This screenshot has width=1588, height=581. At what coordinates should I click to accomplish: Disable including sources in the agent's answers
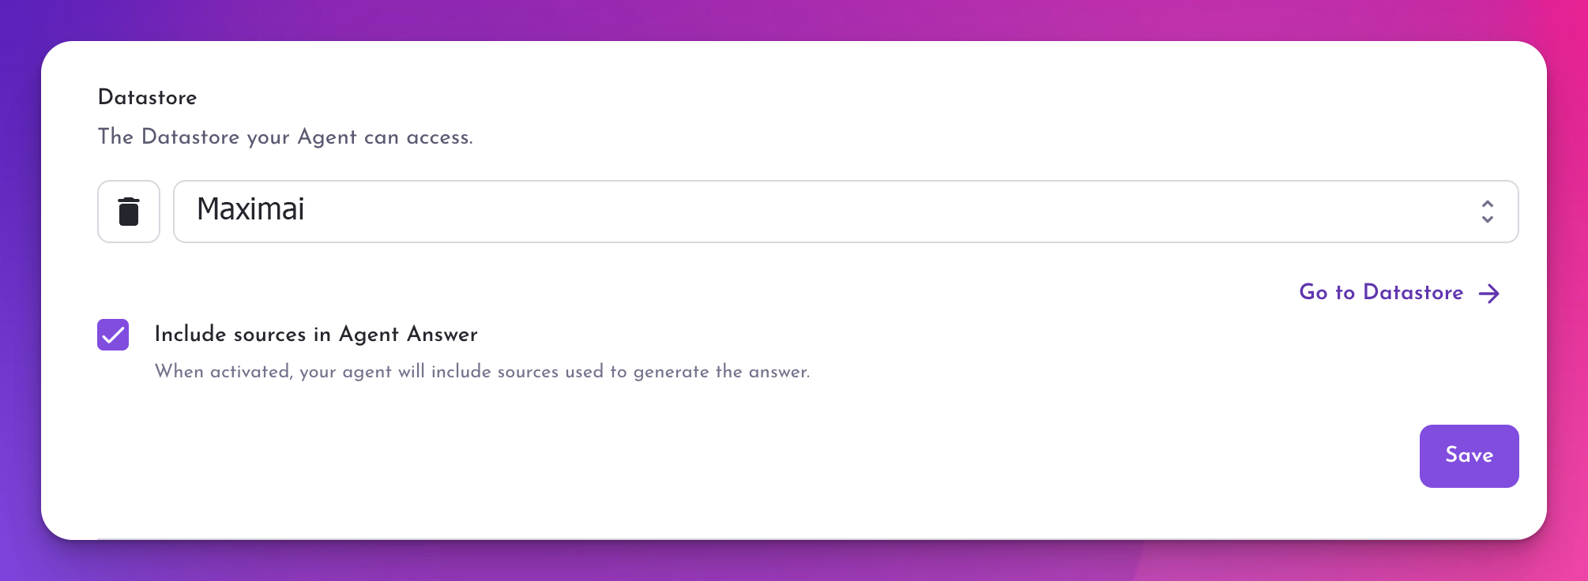pos(112,335)
